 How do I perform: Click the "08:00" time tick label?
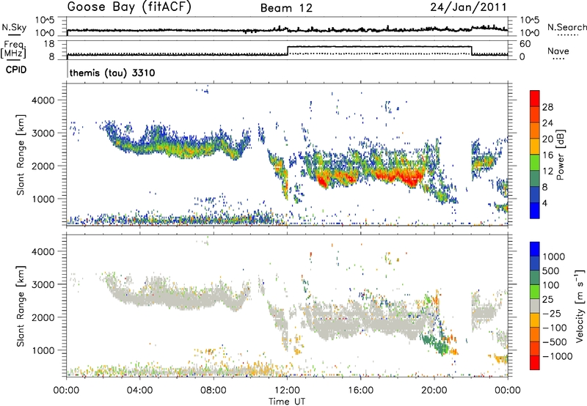tap(214, 391)
